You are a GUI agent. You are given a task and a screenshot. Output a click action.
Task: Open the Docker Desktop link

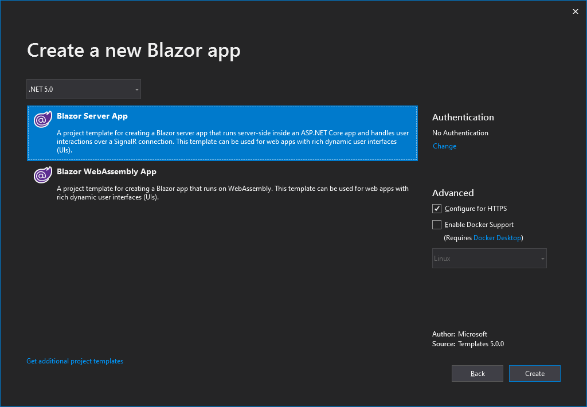point(497,237)
